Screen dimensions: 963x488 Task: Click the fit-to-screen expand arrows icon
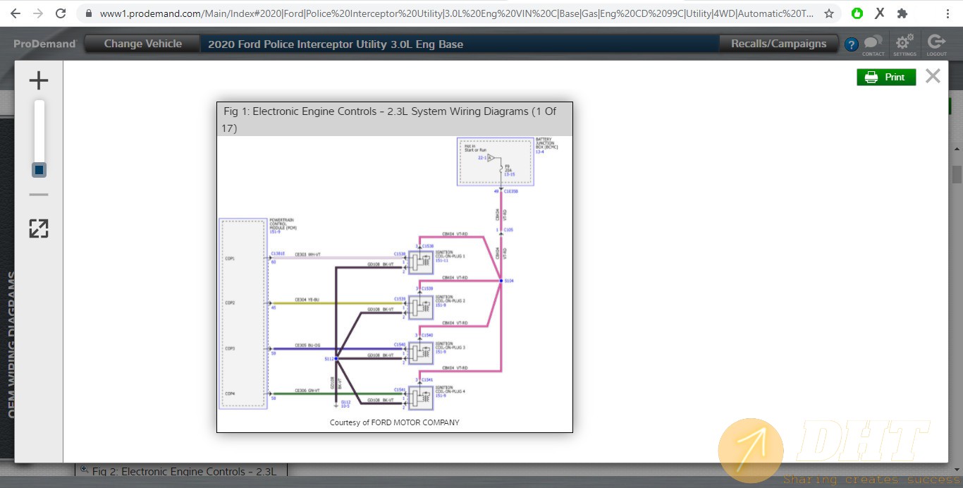pos(39,228)
